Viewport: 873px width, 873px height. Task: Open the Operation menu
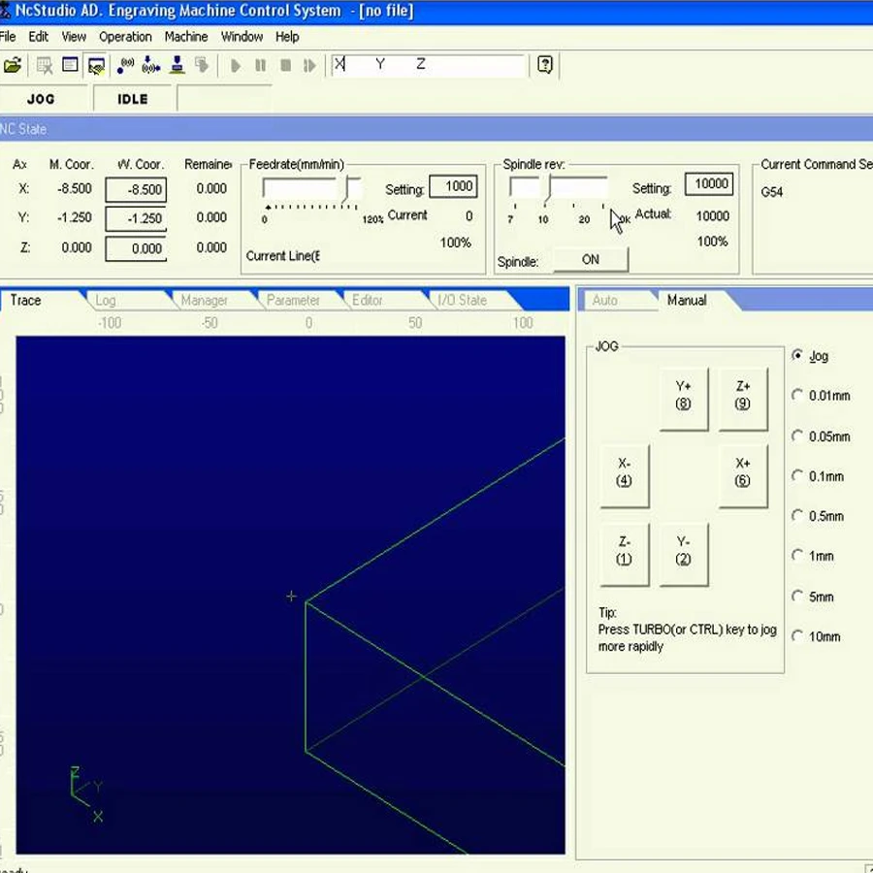125,37
